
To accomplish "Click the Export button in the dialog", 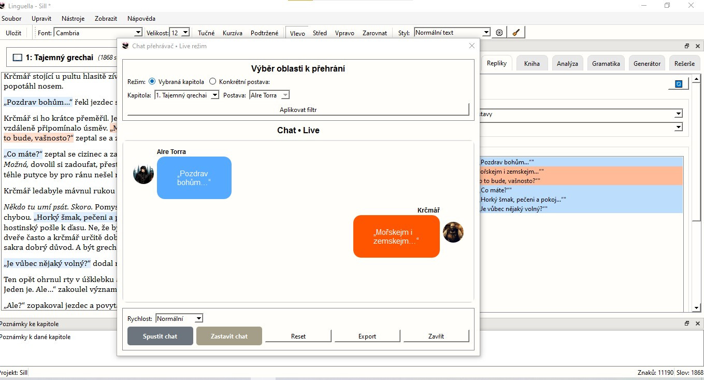I will [367, 336].
